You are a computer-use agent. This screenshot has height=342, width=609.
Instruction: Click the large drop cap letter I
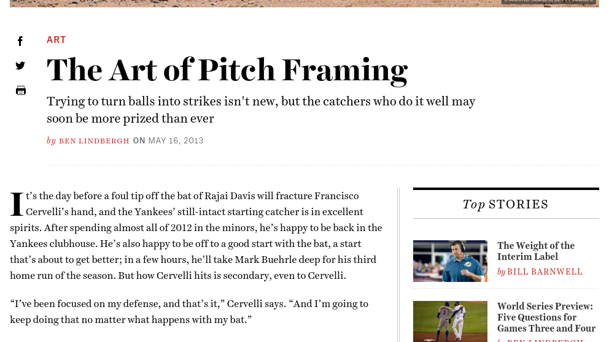tap(17, 204)
